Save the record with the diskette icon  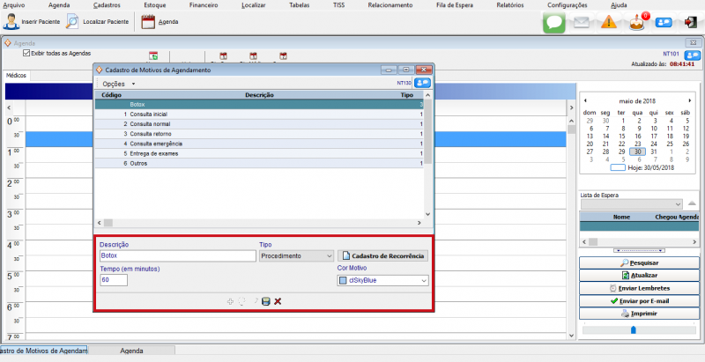pos(265,301)
